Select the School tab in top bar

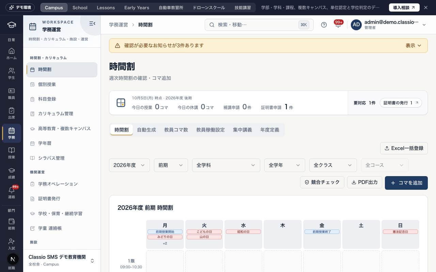click(x=80, y=7)
